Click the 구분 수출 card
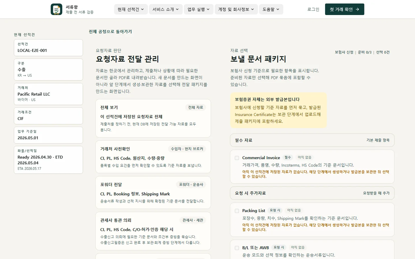This screenshot has width=415, height=259. pos(48,70)
